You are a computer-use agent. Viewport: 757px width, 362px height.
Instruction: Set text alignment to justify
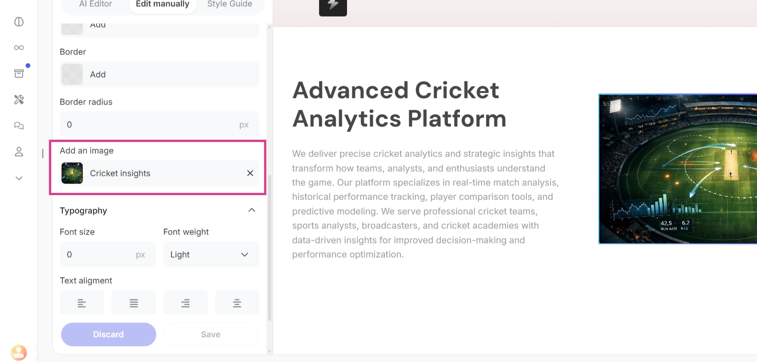coord(134,303)
